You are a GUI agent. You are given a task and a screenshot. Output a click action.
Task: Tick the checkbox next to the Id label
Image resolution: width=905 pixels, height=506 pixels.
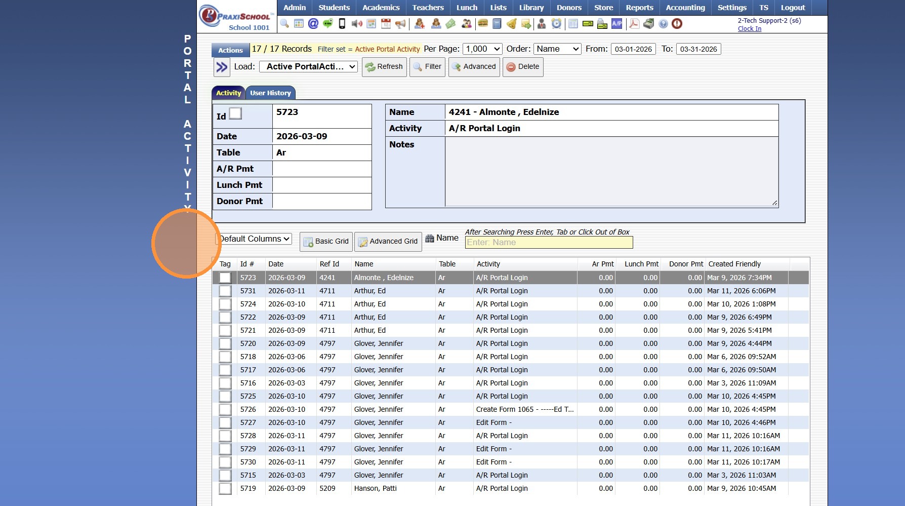pos(235,113)
